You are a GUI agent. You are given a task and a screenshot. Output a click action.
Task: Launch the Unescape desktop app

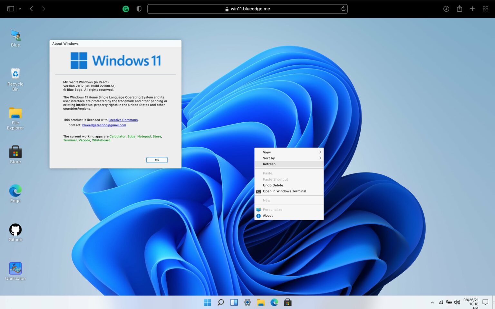click(15, 268)
